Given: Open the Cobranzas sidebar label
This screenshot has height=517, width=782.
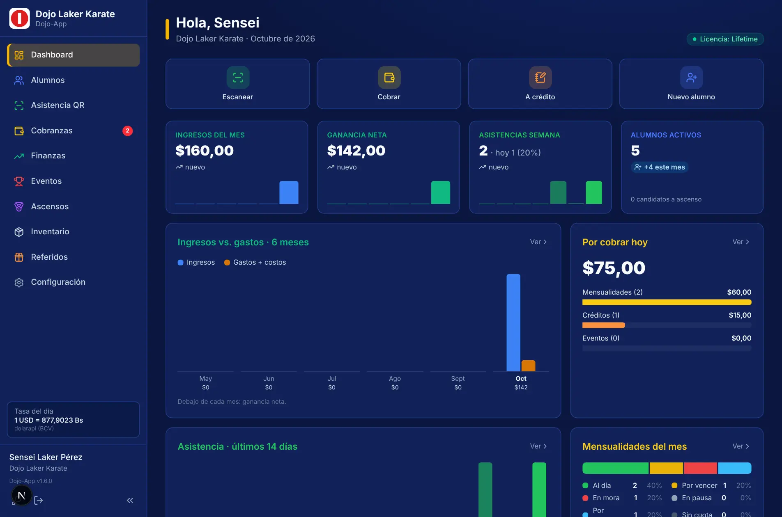Looking at the screenshot, I should [x=52, y=130].
